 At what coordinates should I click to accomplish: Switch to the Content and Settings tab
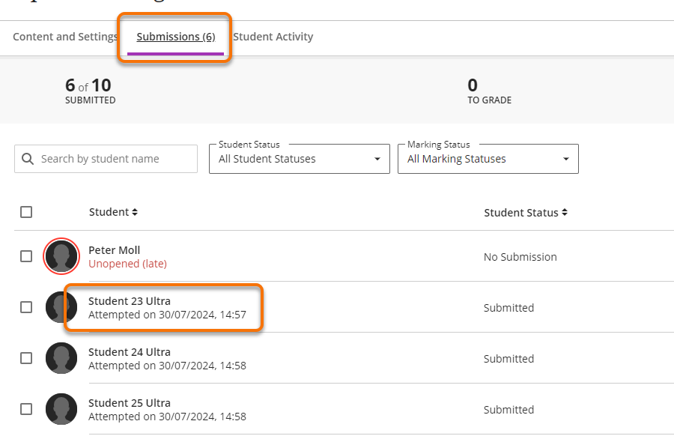(x=65, y=36)
